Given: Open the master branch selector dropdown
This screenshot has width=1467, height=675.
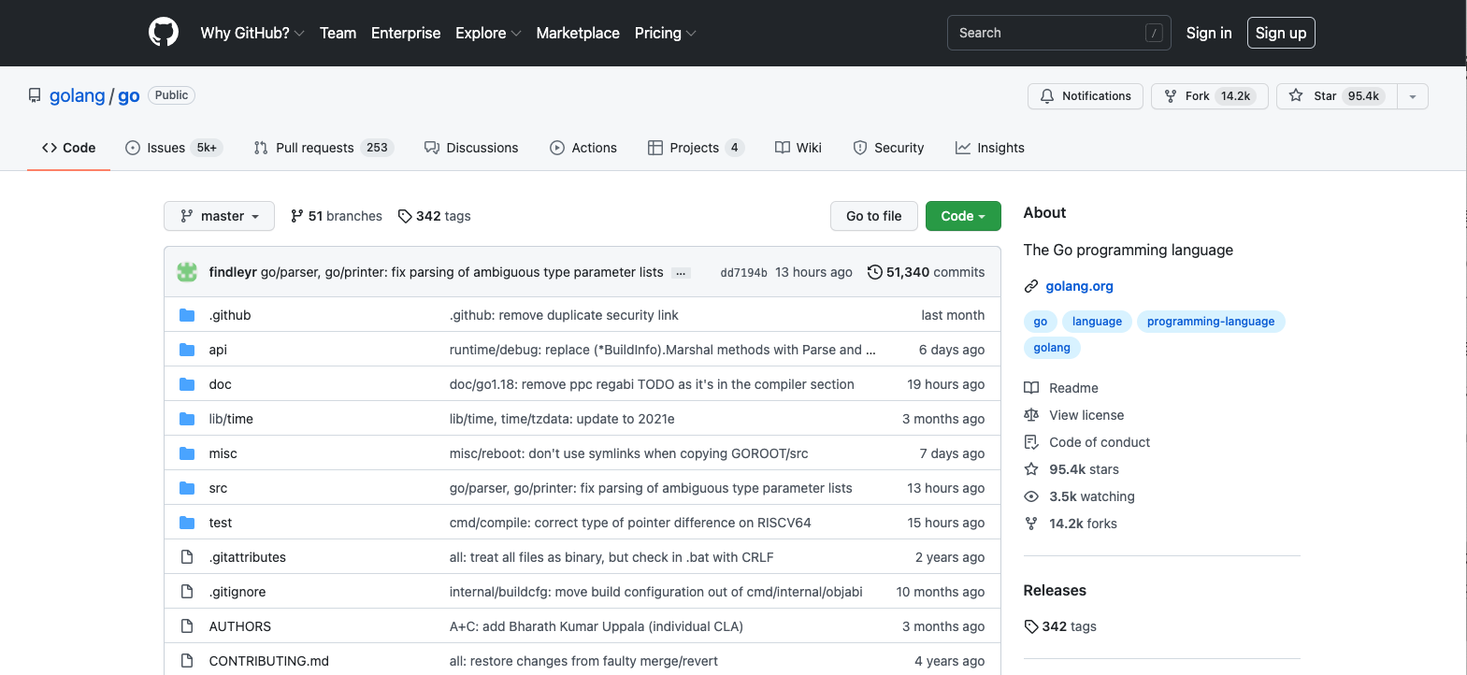Looking at the screenshot, I should pyautogui.click(x=219, y=216).
